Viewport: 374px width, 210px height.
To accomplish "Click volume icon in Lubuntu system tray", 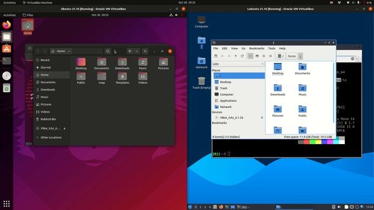I will click(339, 207).
